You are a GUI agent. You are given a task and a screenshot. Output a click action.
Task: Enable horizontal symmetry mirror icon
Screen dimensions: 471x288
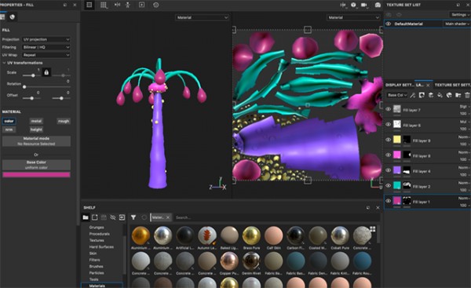117,5
